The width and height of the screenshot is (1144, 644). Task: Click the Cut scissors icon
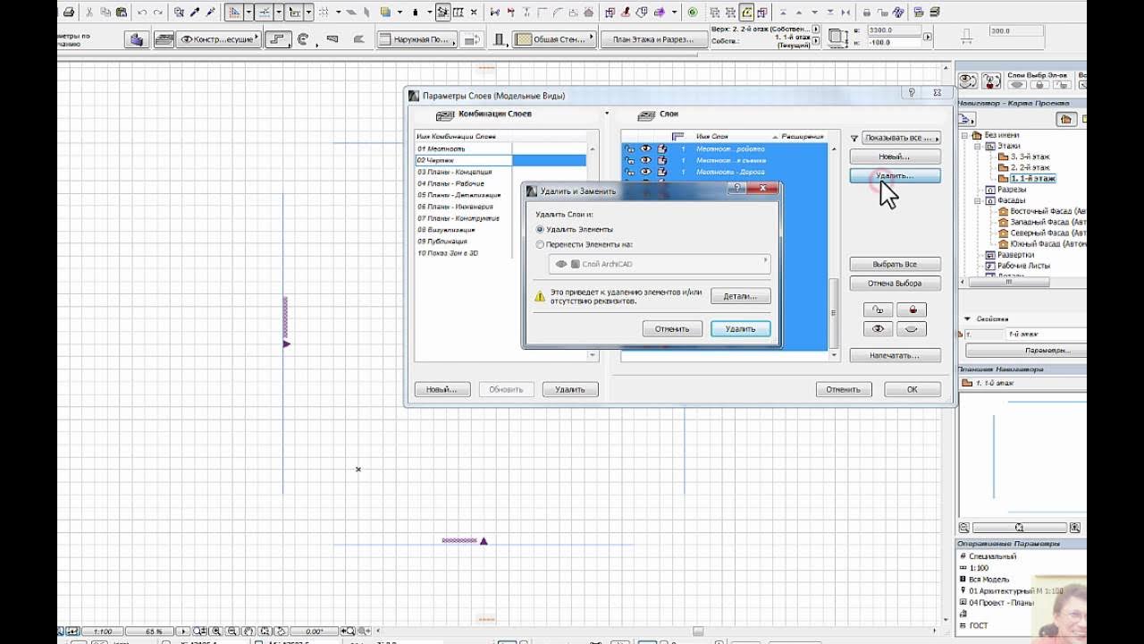88,13
